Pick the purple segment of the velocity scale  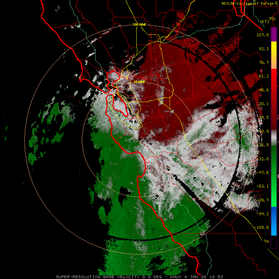click(274, 34)
